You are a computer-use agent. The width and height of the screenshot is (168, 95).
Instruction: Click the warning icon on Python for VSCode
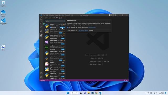coord(64,33)
